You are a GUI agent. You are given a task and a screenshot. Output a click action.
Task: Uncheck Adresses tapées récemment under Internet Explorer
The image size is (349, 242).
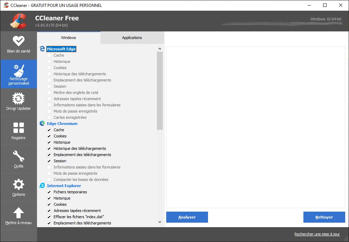click(49, 211)
